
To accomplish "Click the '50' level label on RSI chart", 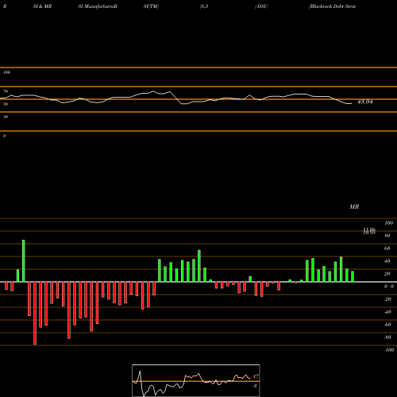I will 6,104.
